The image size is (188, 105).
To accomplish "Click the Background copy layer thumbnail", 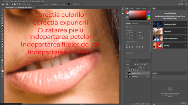I will click(x=130, y=73).
